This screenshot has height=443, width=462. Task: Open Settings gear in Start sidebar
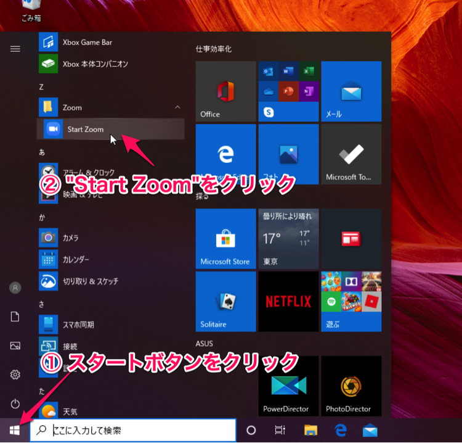click(x=15, y=375)
